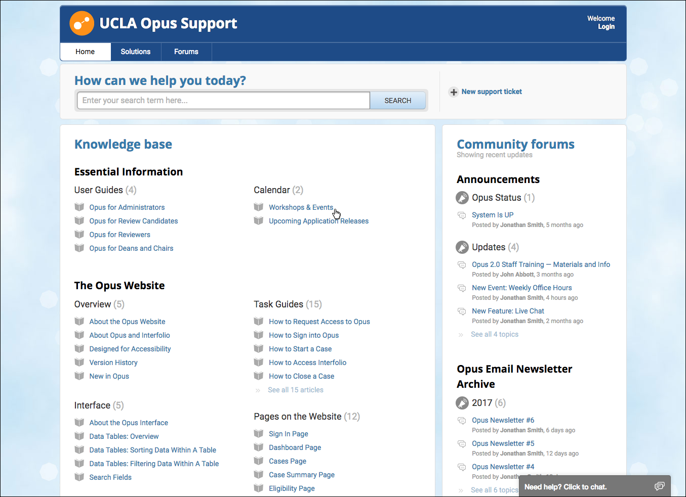
Task: Click the book icon next to How to Start a Case
Action: pyautogui.click(x=259, y=348)
